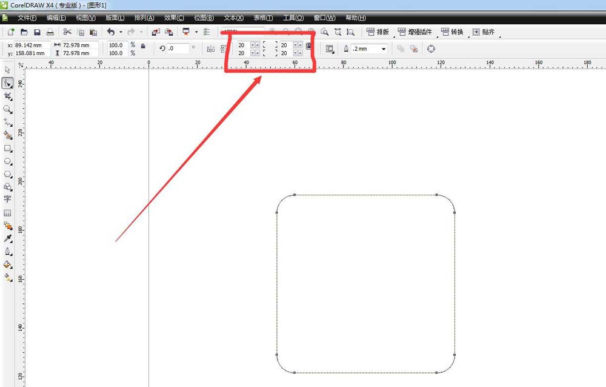Open the outline width .2 mm dropdown

click(x=384, y=49)
